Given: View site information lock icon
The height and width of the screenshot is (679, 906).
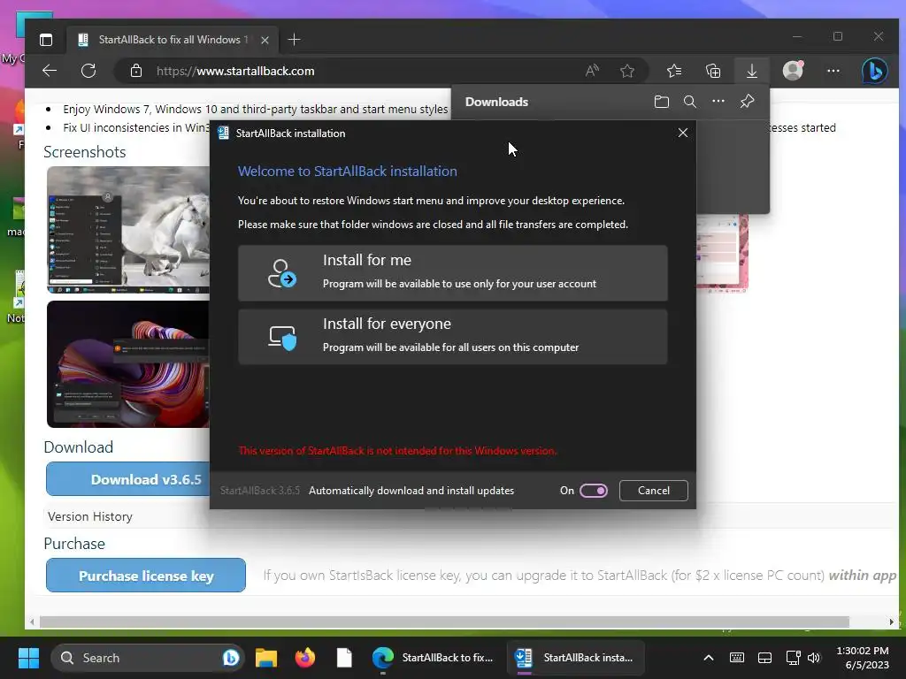Looking at the screenshot, I should (x=135, y=71).
